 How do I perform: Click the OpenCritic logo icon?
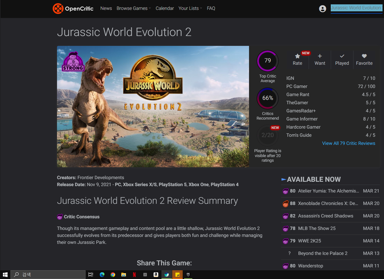(58, 8)
